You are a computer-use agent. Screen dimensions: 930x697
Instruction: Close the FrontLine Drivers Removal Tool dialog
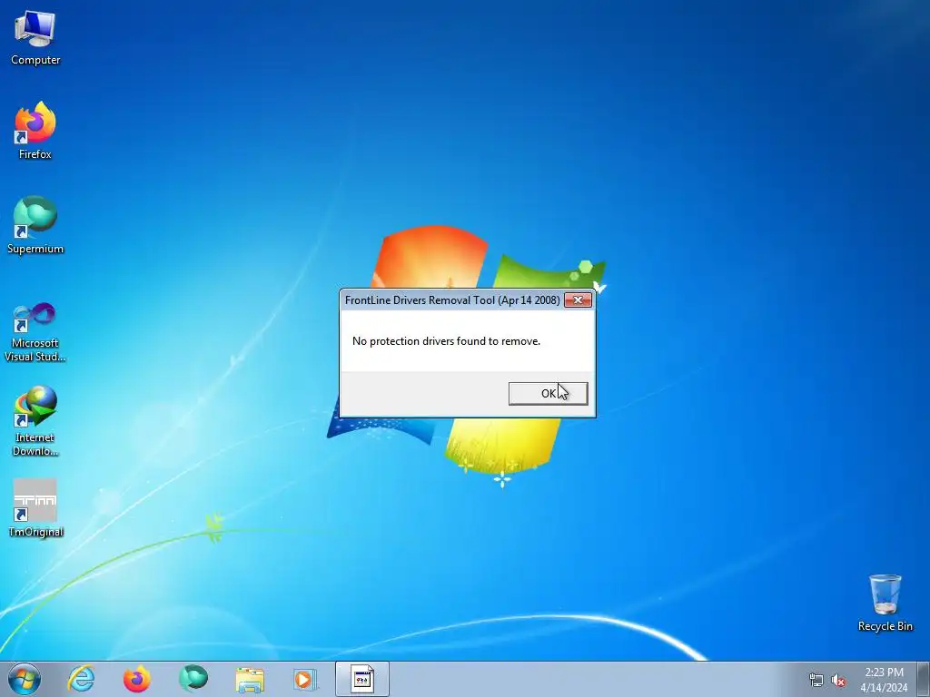(578, 299)
